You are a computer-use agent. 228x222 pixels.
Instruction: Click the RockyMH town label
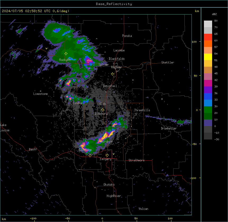tap(65, 60)
